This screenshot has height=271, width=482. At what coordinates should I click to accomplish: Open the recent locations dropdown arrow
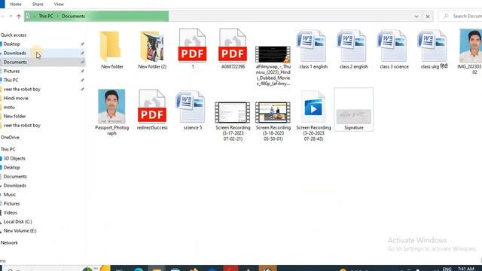[11, 17]
